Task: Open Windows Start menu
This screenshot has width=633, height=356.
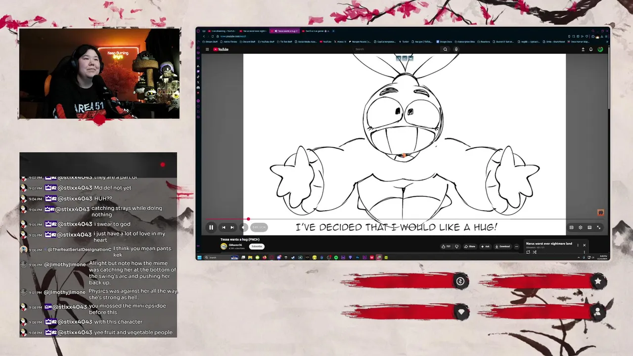Action: point(199,258)
